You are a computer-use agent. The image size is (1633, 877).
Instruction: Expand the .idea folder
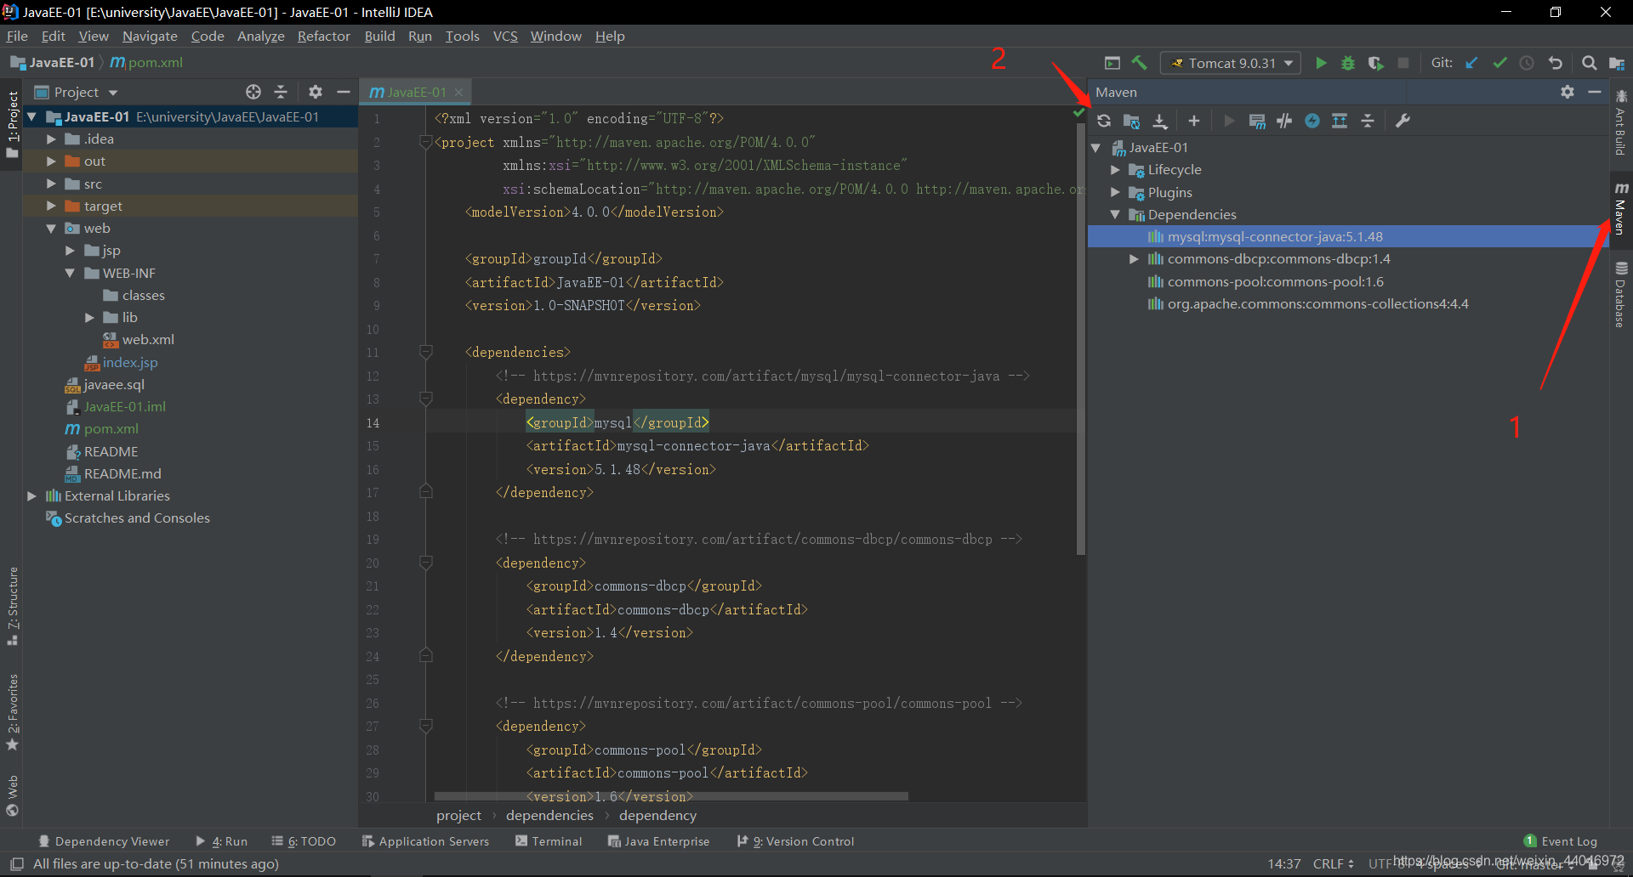tap(51, 139)
